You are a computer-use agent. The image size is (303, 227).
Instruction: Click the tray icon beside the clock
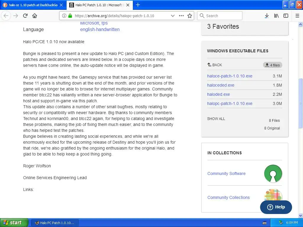pyautogui.click(x=281, y=223)
